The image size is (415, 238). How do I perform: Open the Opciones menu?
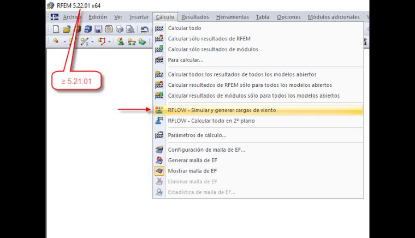click(288, 17)
